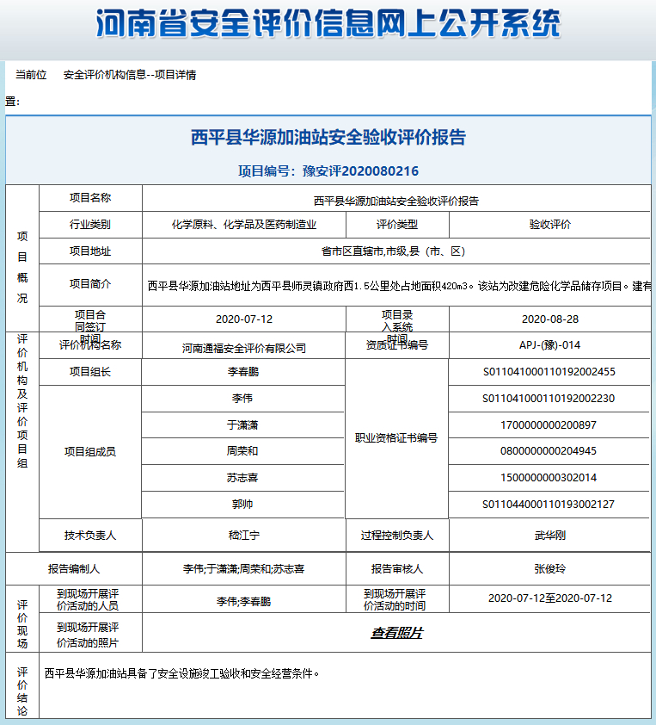Click the 项目地址 label cell
Screen dimensions: 656x725
(90, 251)
